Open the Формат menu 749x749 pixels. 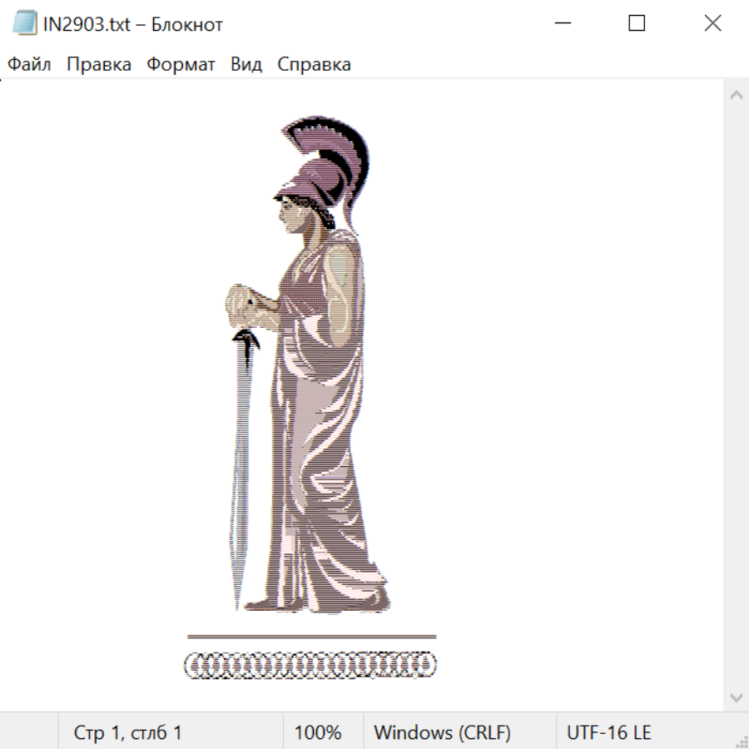coord(181,64)
